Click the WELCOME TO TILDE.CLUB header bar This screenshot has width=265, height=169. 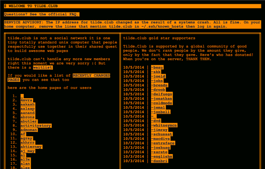[x=132, y=6]
